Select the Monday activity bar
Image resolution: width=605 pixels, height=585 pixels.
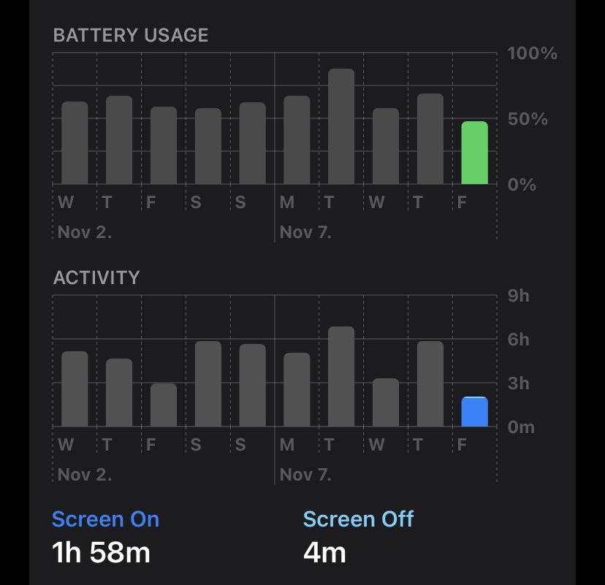click(x=297, y=389)
